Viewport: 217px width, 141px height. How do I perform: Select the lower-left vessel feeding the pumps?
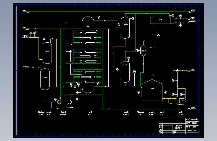pyautogui.click(x=45, y=79)
